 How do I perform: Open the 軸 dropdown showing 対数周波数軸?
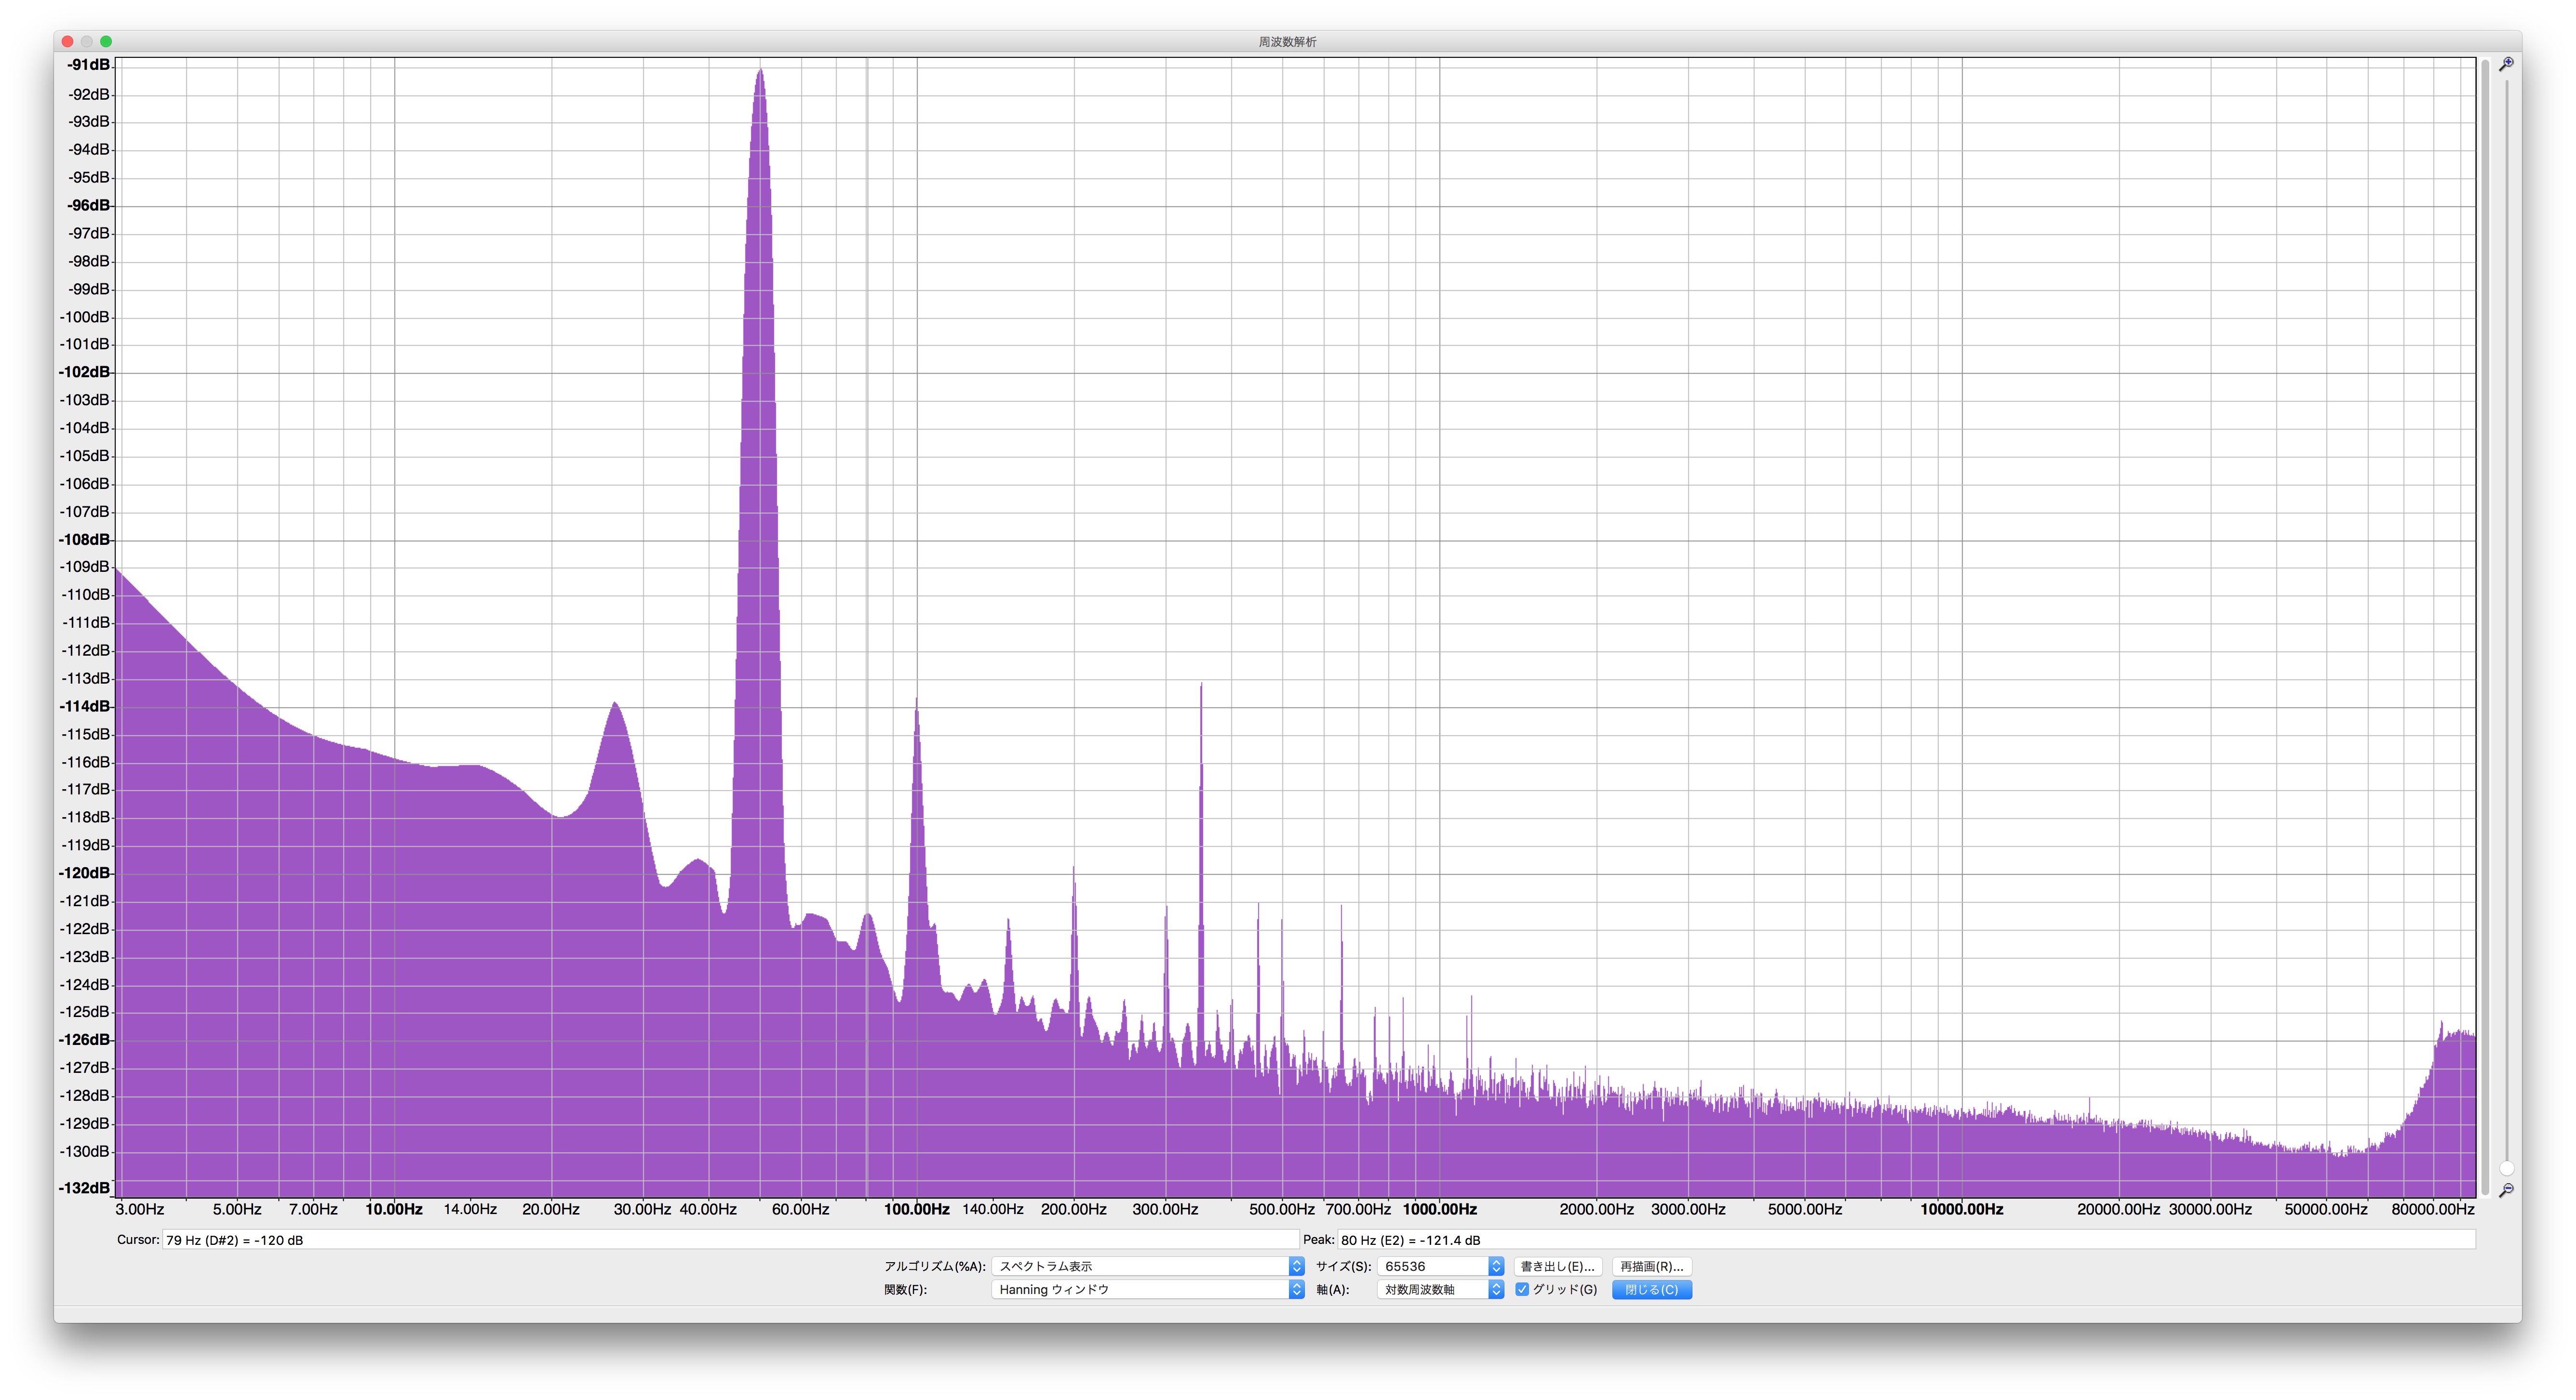coord(1440,1289)
